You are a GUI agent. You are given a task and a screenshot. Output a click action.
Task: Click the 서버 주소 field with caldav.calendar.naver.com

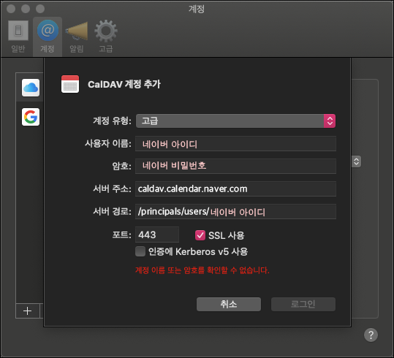[235, 188]
